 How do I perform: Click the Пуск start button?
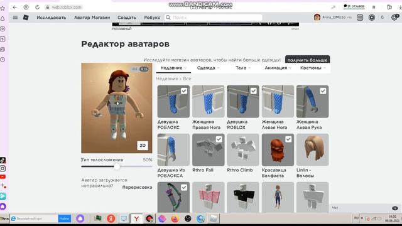(4, 218)
